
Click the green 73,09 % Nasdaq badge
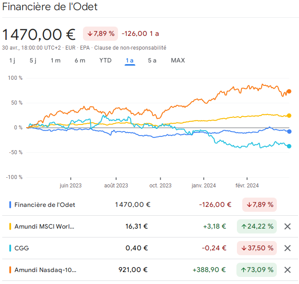257,270
